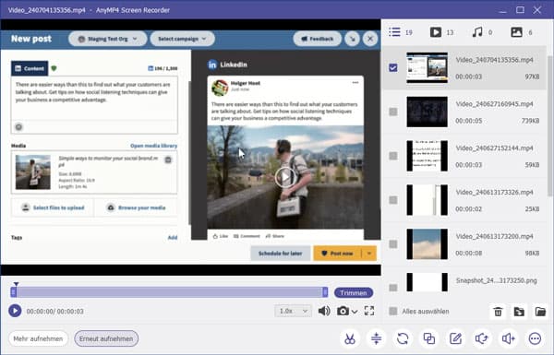
Task: Select the Content tab in New post
Action: pos(30,68)
